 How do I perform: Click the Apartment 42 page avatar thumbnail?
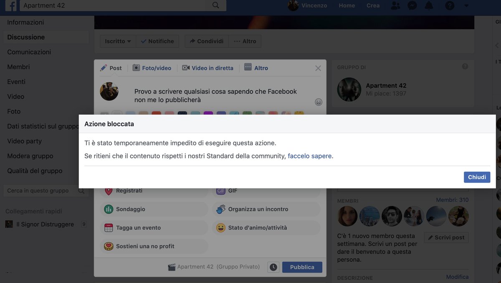pyautogui.click(x=349, y=89)
